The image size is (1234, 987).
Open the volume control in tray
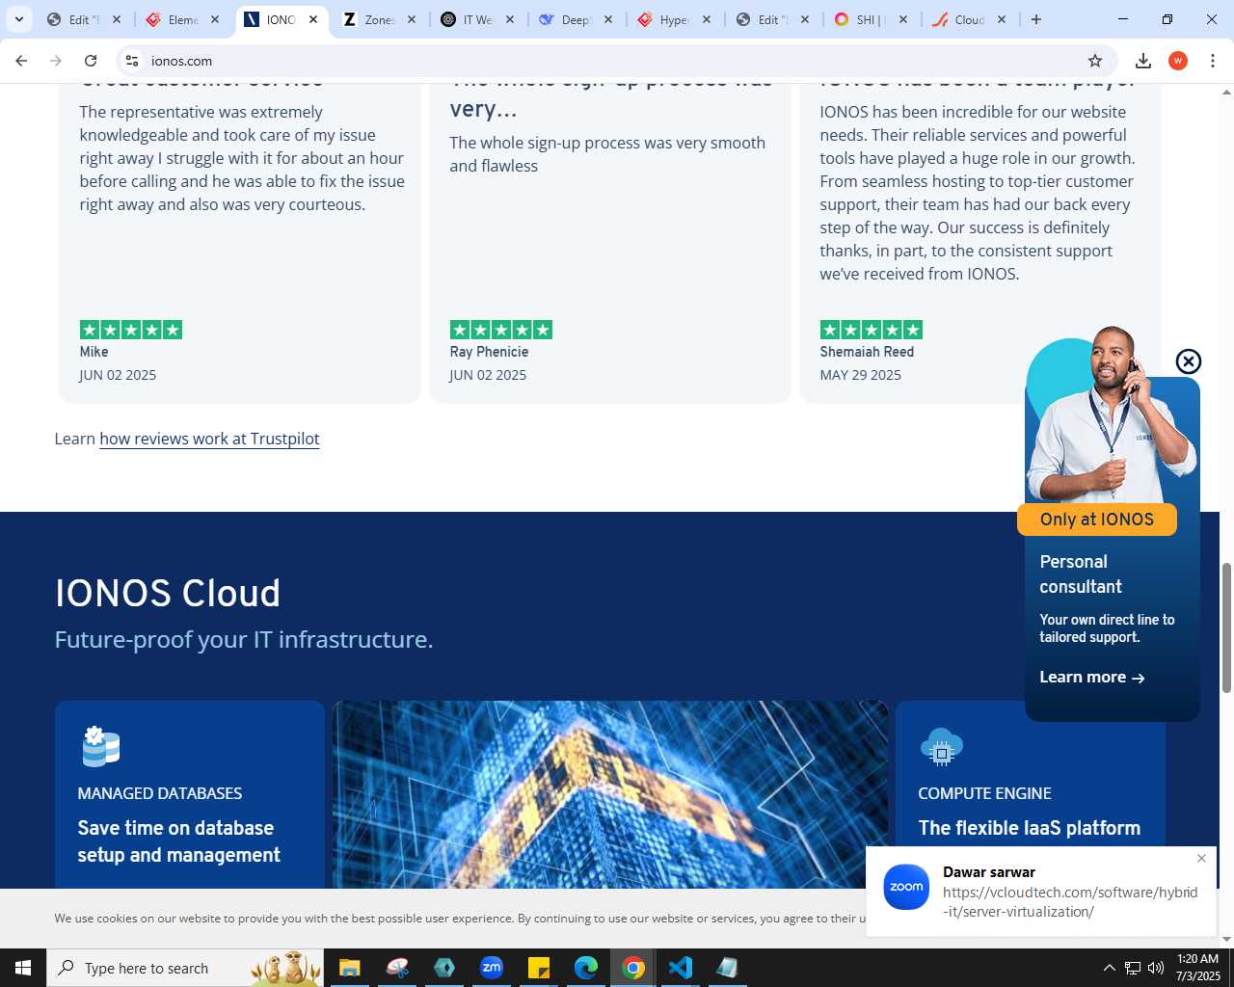(1156, 968)
